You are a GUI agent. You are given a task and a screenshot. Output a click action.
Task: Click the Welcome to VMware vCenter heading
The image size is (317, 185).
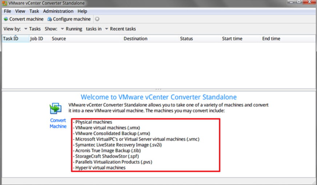pyautogui.click(x=159, y=97)
